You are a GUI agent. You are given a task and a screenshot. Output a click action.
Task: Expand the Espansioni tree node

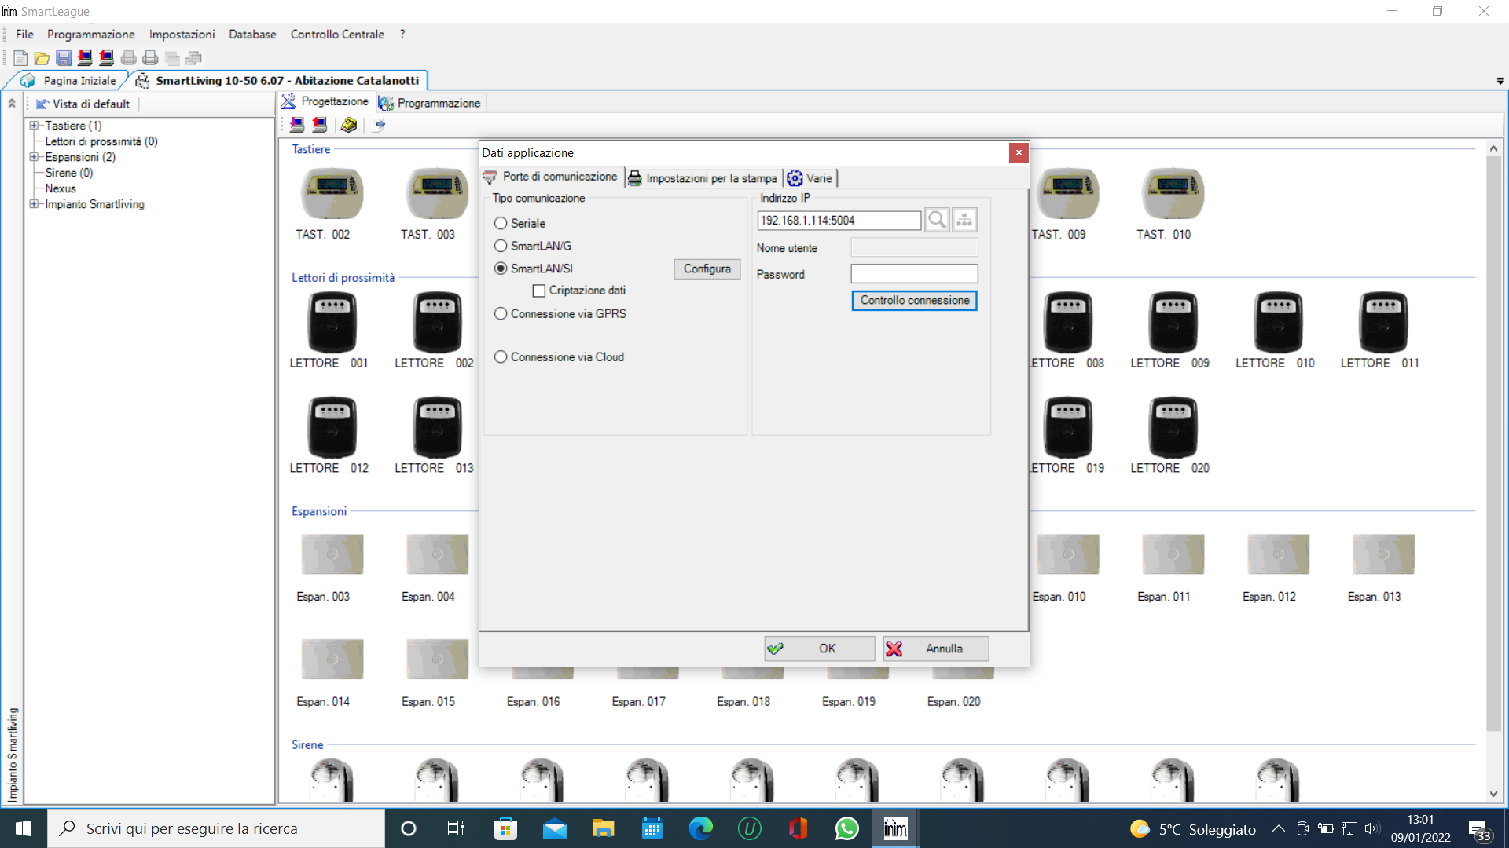34,157
